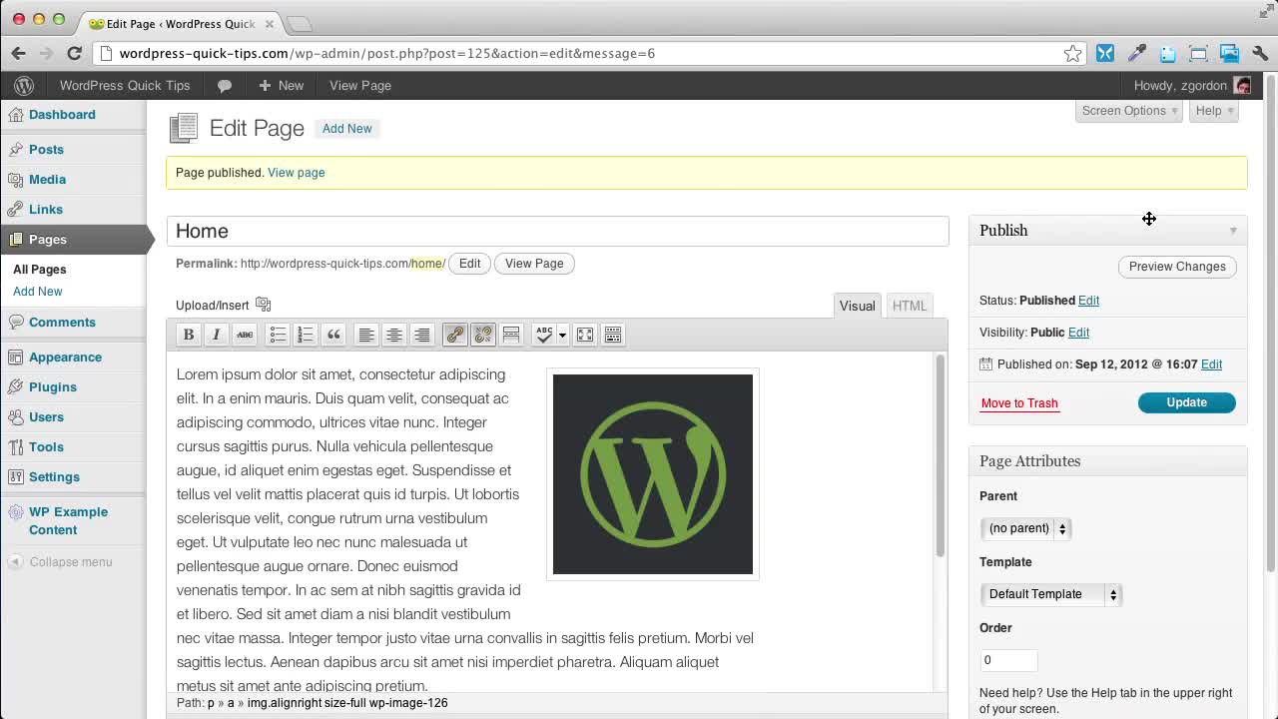1278x719 pixels.
Task: Open the Add Media upload icon
Action: pyautogui.click(x=264, y=305)
